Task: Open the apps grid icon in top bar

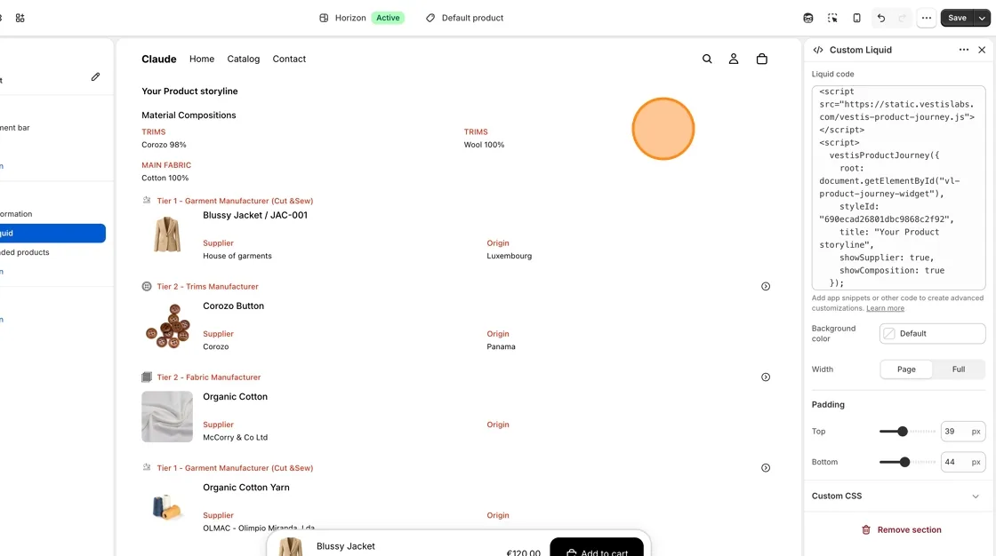Action: point(20,18)
